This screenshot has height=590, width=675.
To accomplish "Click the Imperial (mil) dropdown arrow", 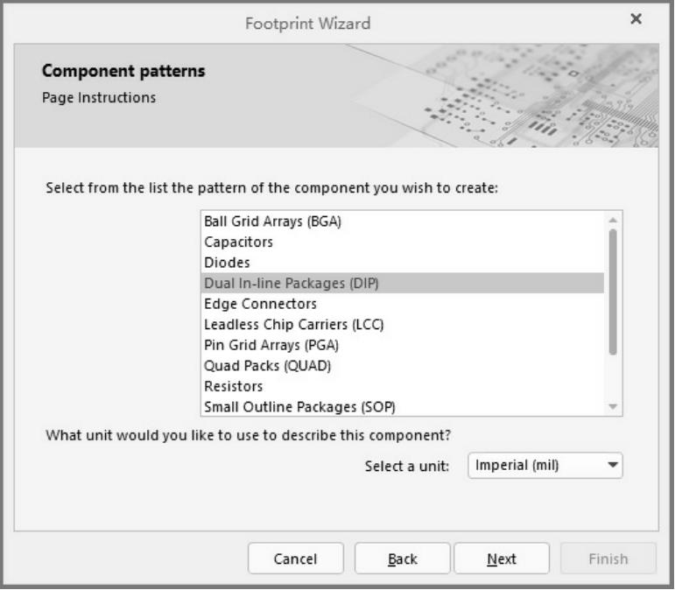I will pos(611,465).
